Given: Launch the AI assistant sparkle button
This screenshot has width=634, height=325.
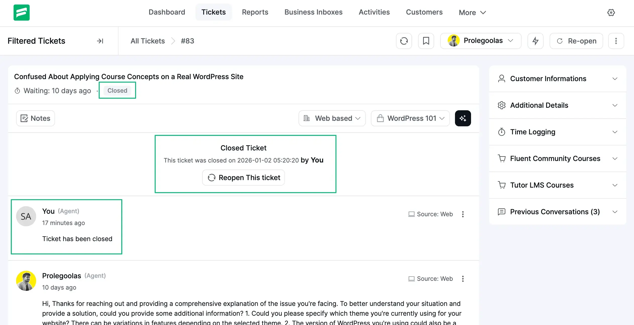Looking at the screenshot, I should point(463,118).
